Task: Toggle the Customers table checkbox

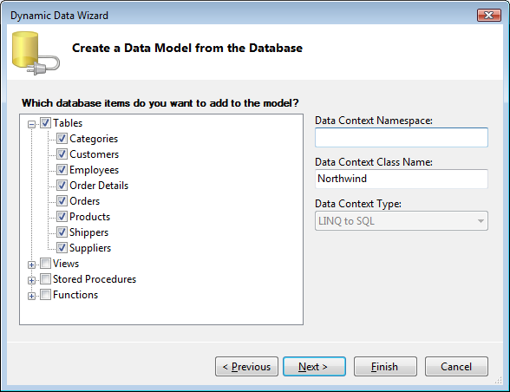Action: coord(62,154)
